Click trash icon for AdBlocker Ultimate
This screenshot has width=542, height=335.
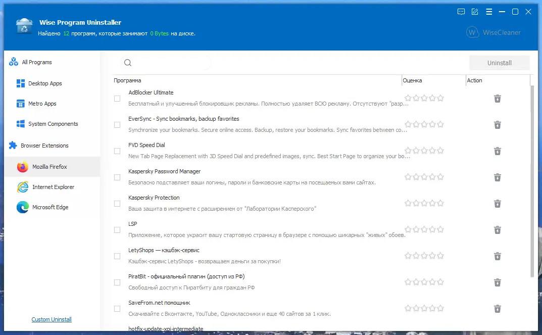497,99
